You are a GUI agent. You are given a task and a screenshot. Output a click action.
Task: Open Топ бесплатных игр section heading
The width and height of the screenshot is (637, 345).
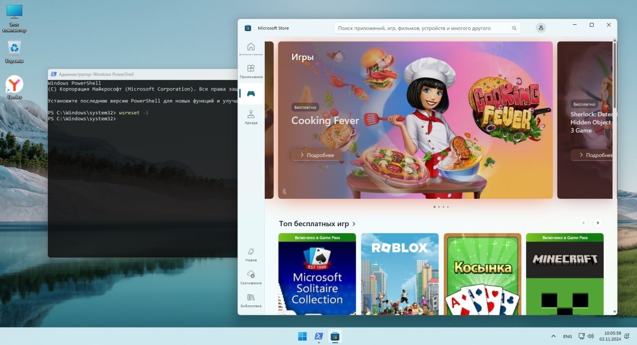(317, 224)
